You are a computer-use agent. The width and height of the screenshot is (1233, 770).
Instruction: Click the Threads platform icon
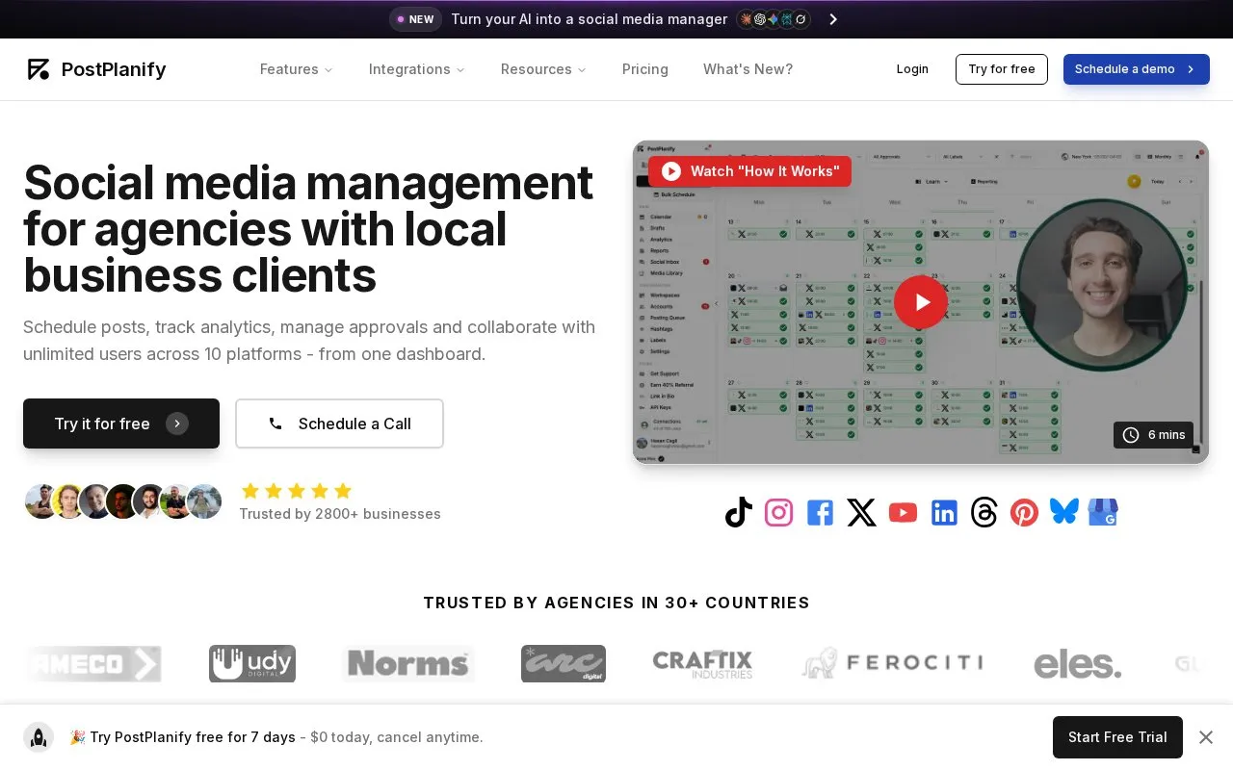[984, 512]
